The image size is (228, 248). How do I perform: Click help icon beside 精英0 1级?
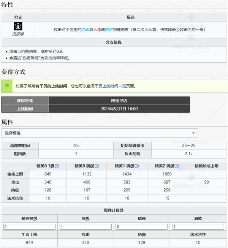coord(57,166)
